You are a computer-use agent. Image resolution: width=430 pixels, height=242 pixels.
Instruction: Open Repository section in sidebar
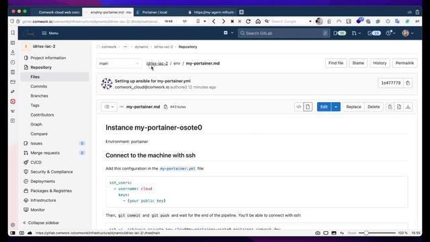pos(41,67)
